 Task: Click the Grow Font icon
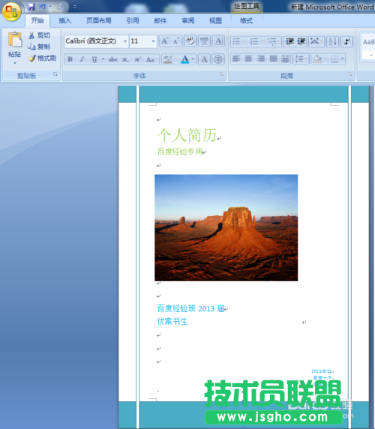(165, 41)
